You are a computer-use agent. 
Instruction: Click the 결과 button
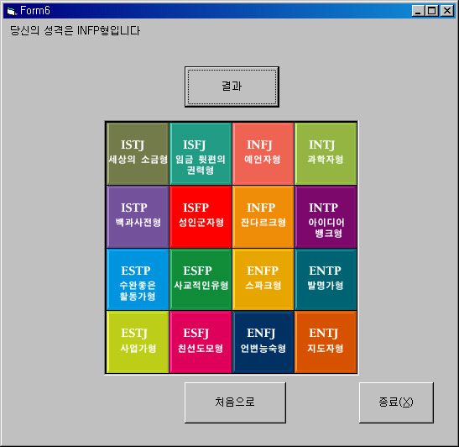click(x=232, y=87)
